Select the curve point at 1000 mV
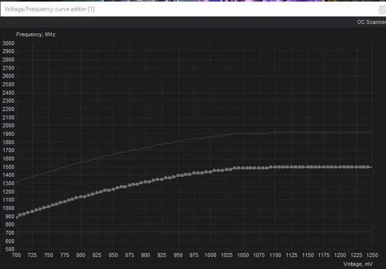The height and width of the screenshot is (269, 386). coord(210,171)
